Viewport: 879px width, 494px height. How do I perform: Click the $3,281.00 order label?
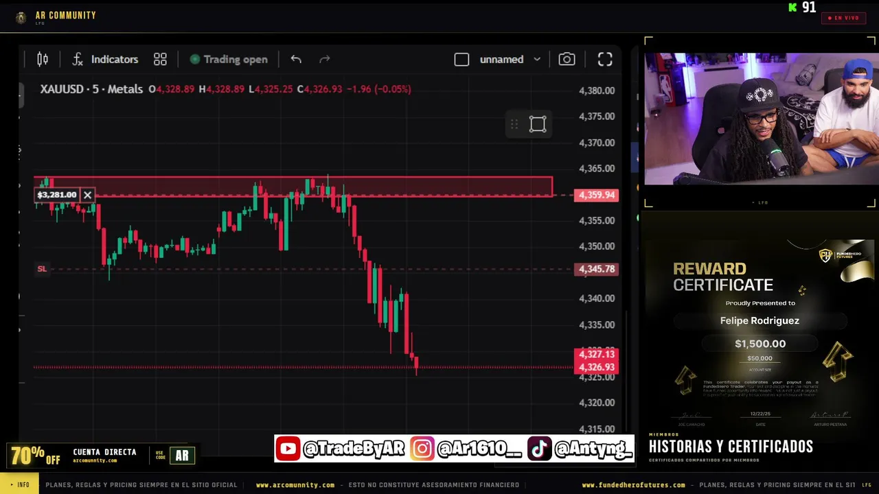click(x=57, y=195)
